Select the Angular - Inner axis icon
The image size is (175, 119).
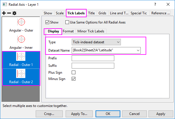(21, 39)
